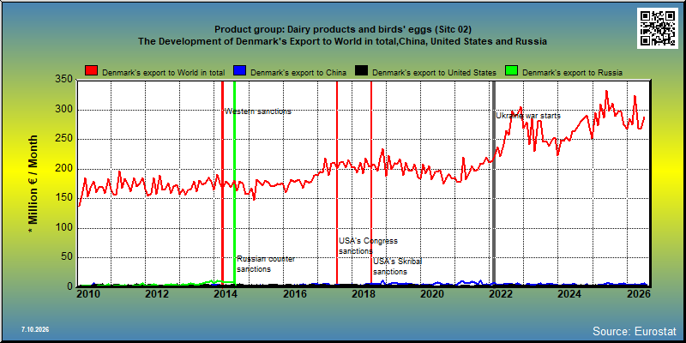Click the Million € / Month axis label
This screenshot has width=686, height=343.
(x=33, y=185)
